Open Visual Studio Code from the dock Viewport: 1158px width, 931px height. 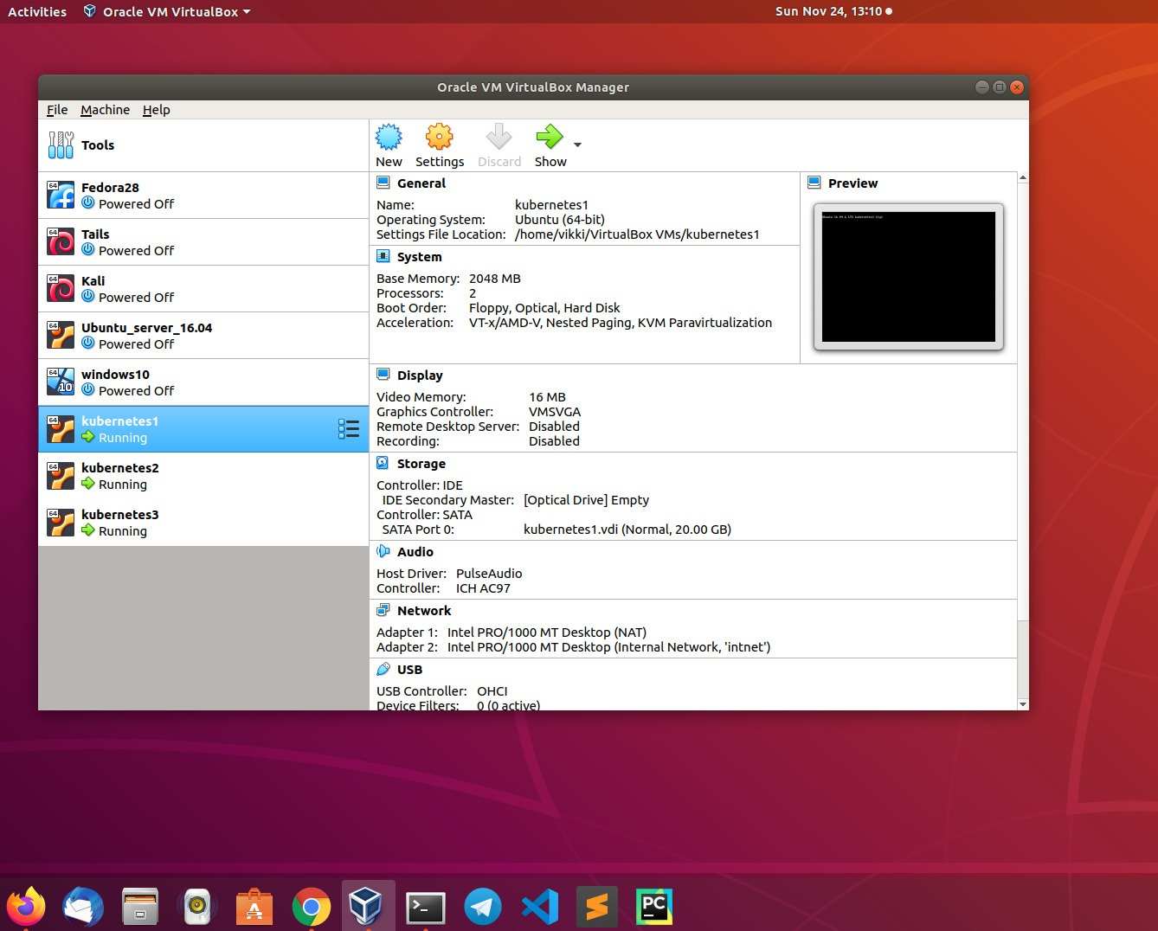click(x=540, y=907)
